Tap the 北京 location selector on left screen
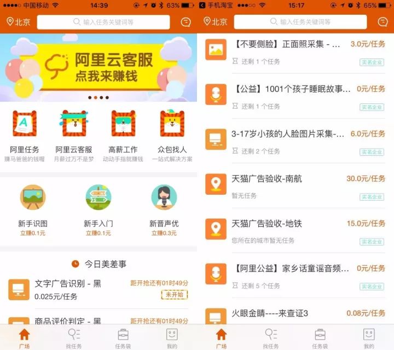394x350 pixels. [19, 22]
